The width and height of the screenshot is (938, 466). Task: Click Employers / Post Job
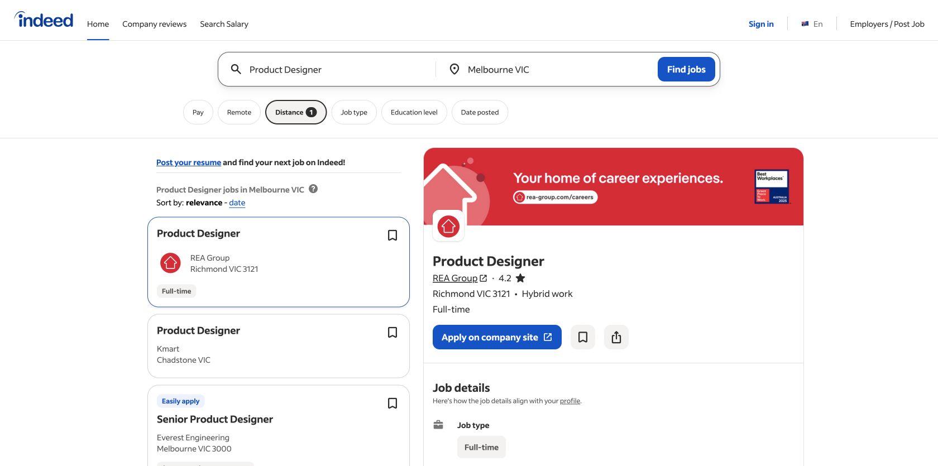click(x=887, y=24)
